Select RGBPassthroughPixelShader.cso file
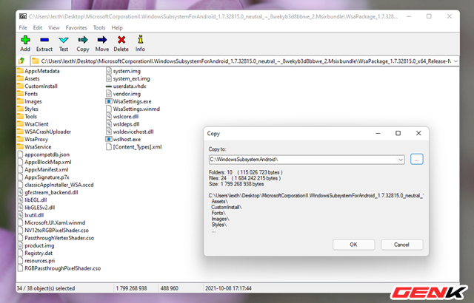474x303 pixels. (x=59, y=268)
